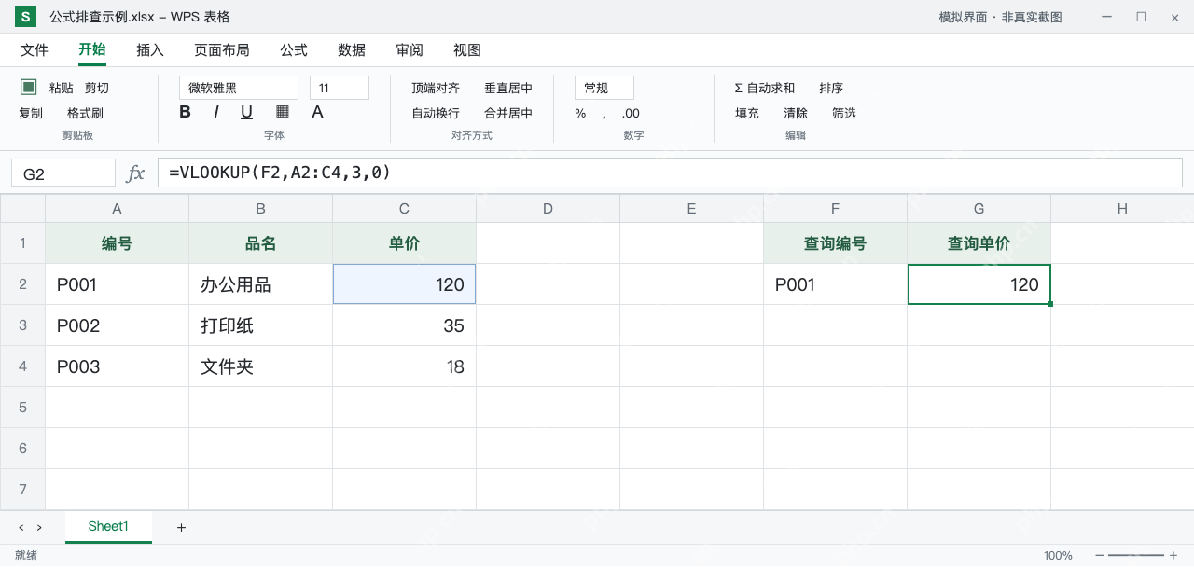This screenshot has height=567, width=1194.
Task: Toggle underline formatting
Action: [x=246, y=112]
